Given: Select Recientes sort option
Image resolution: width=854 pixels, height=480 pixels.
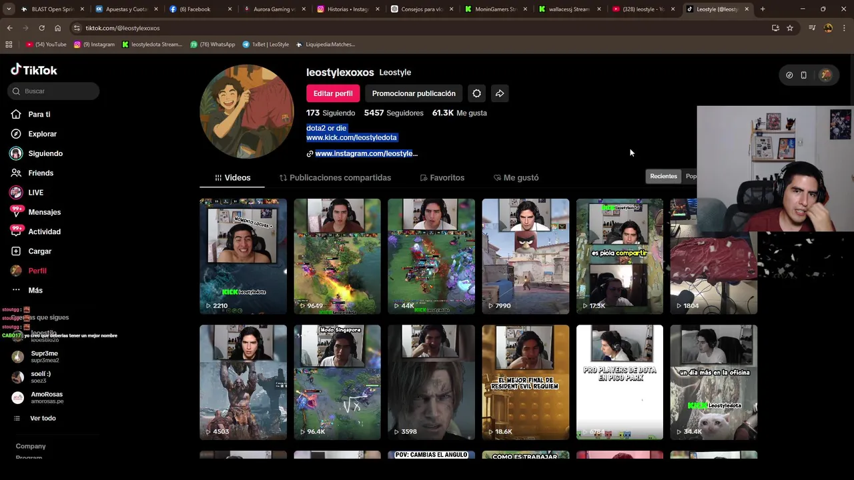Looking at the screenshot, I should click(x=663, y=176).
